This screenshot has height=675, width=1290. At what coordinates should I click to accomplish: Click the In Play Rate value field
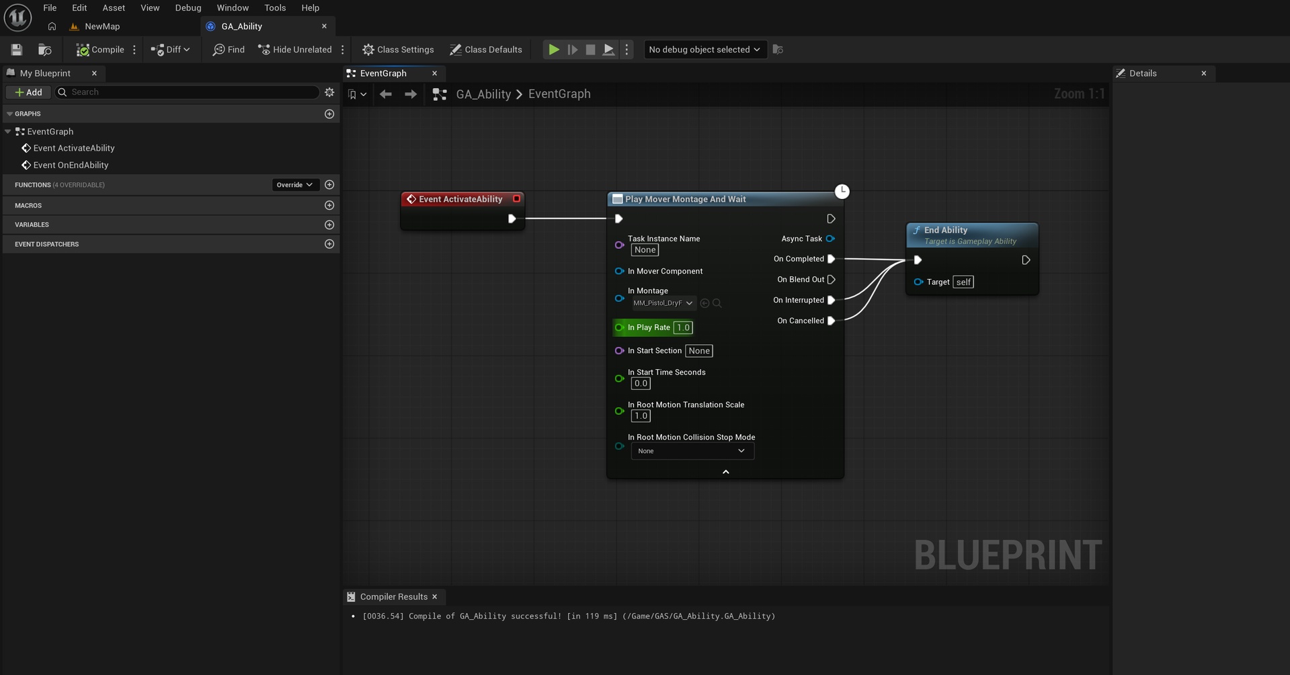[x=683, y=327]
